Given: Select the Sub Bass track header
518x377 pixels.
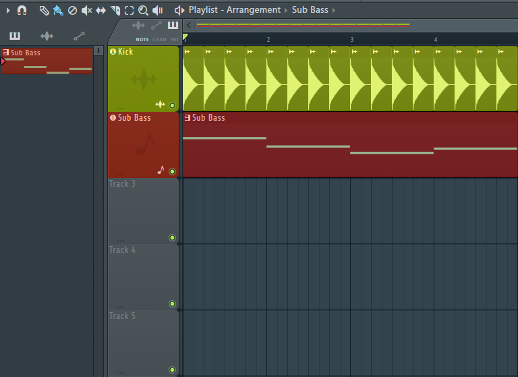Looking at the screenshot, I should (x=144, y=145).
